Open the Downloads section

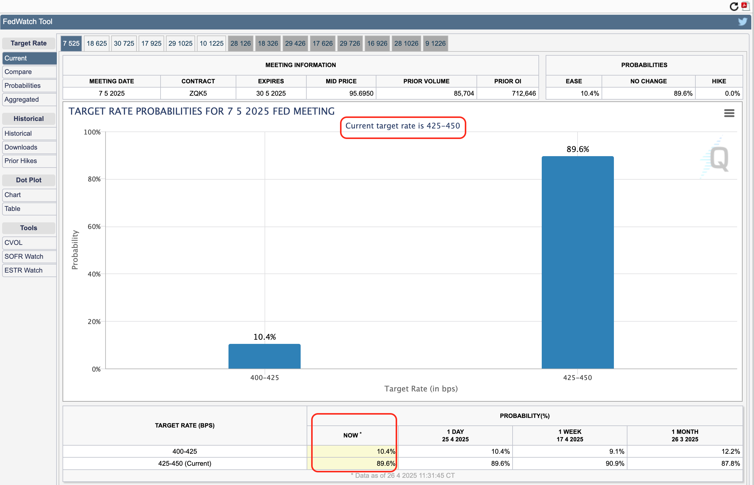pos(29,147)
